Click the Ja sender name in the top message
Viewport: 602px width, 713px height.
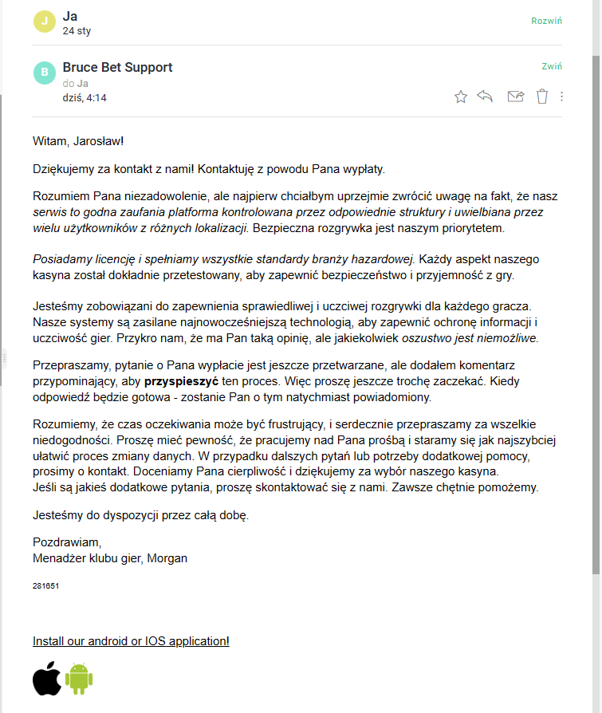point(70,15)
